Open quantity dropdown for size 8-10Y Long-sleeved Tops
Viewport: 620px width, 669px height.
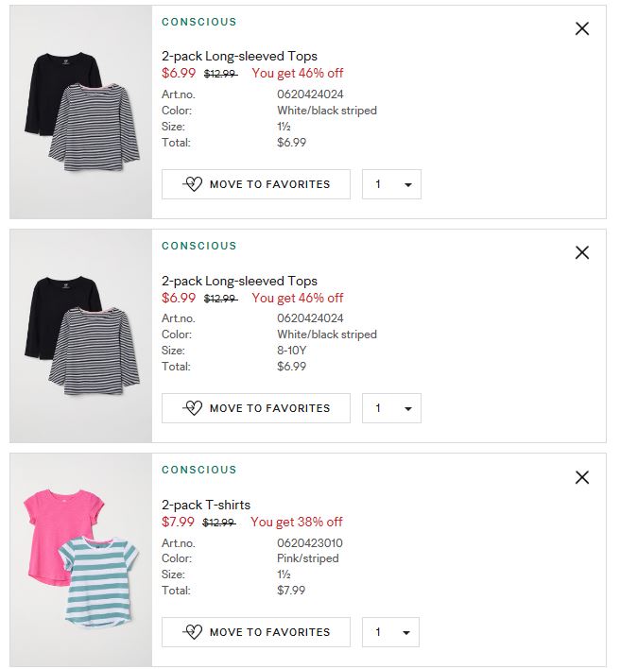(391, 408)
